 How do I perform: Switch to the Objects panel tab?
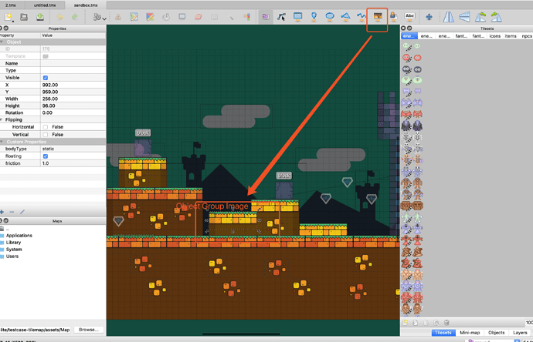click(x=496, y=333)
